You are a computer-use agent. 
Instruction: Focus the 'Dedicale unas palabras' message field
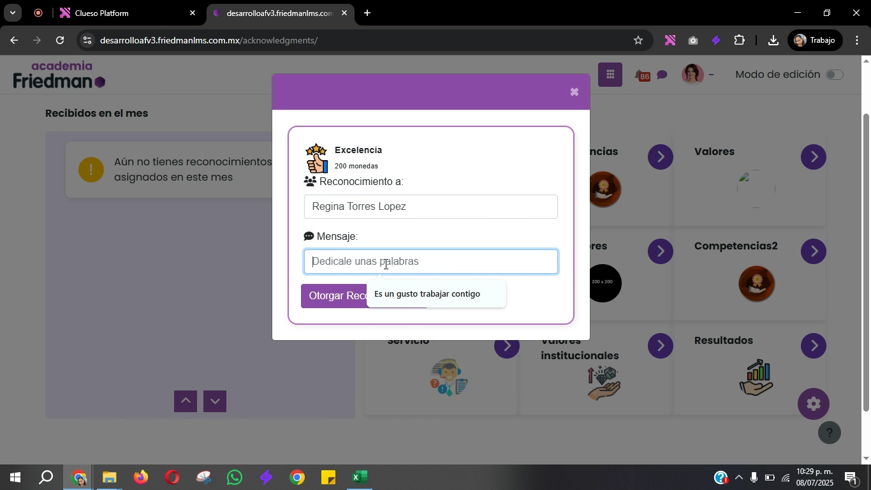(431, 262)
